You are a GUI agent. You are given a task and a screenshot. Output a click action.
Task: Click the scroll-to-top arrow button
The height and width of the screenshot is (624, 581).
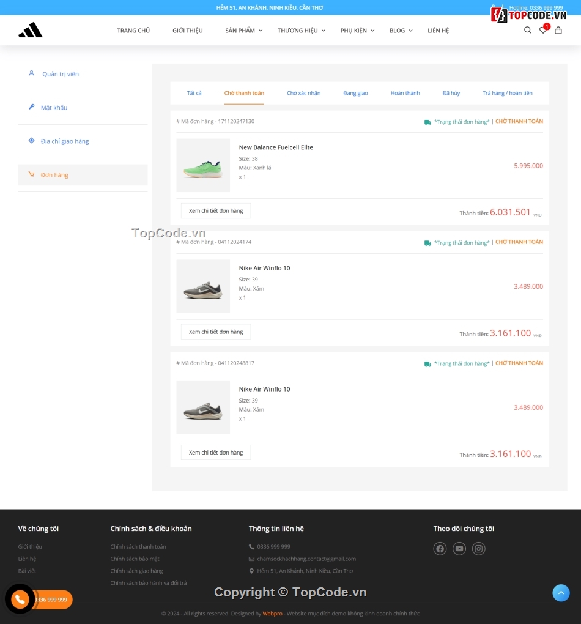click(561, 593)
